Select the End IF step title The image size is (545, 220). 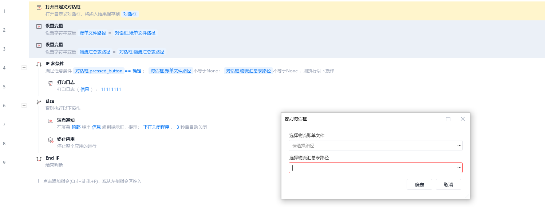tap(52, 158)
